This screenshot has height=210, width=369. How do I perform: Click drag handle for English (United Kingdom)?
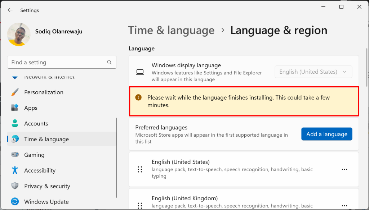140,206
